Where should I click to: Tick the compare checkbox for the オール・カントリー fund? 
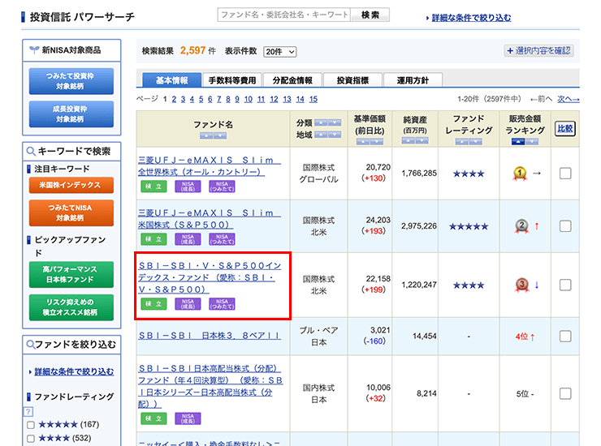(564, 173)
